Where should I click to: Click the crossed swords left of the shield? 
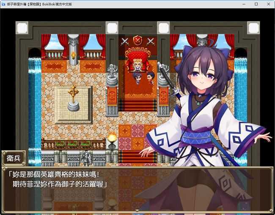click(125, 41)
